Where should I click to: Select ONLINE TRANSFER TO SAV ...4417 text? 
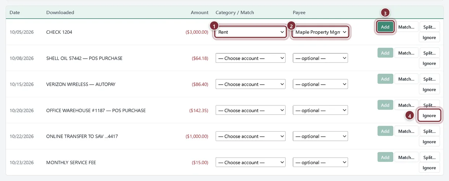(x=82, y=136)
